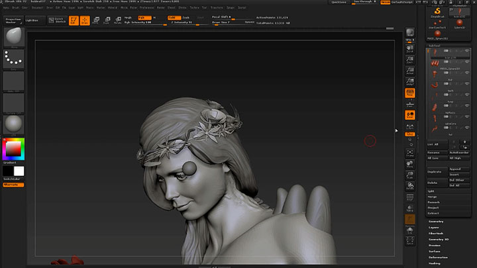
Task: Hide the spiralCore subtool via its eye icon
Action: [467, 116]
